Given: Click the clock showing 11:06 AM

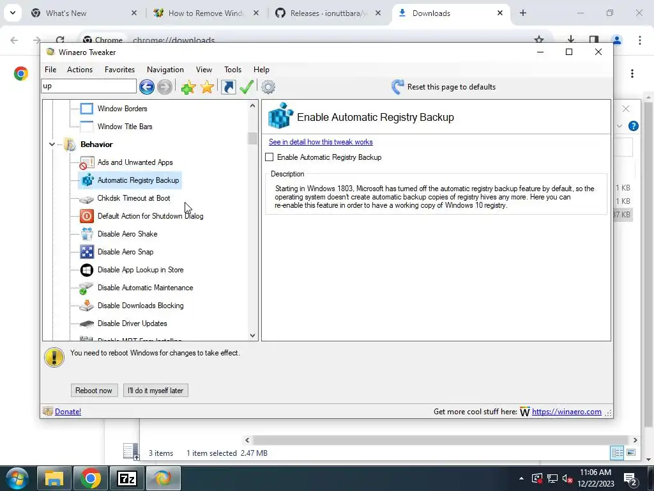Looking at the screenshot, I should click(x=595, y=472).
